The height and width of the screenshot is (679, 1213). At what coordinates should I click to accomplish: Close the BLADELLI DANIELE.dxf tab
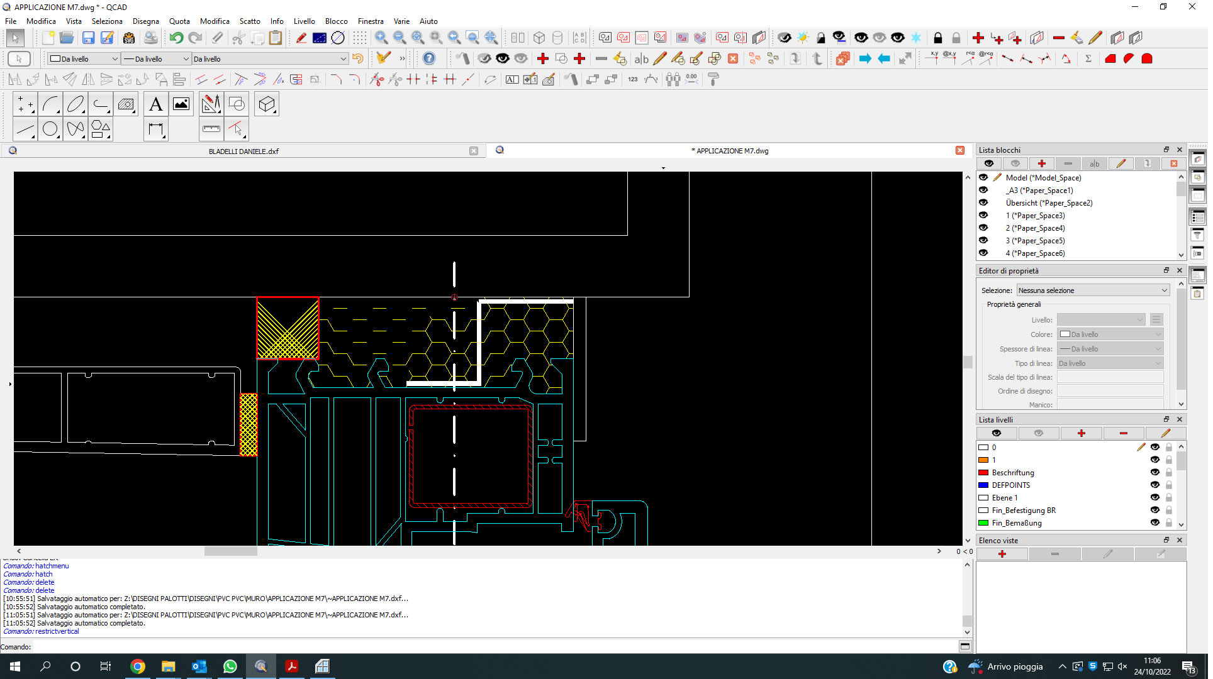pos(474,151)
